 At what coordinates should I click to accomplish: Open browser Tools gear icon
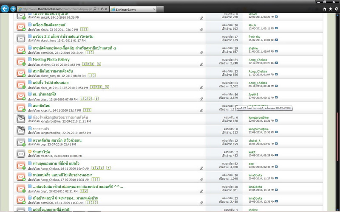[336, 9]
